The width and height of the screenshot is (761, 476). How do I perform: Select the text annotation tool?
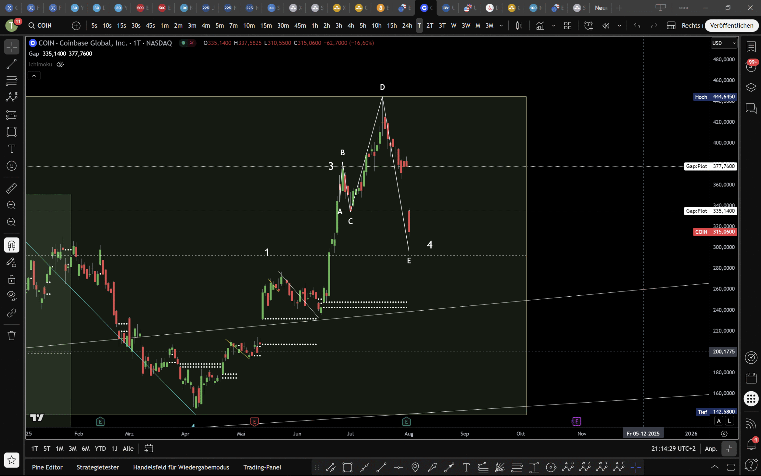tap(12, 149)
